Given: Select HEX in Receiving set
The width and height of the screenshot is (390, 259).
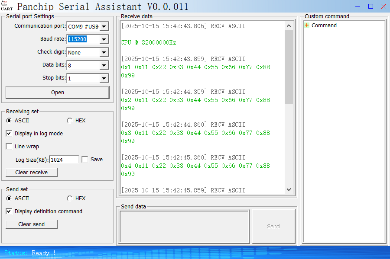Looking at the screenshot, I should [x=70, y=121].
